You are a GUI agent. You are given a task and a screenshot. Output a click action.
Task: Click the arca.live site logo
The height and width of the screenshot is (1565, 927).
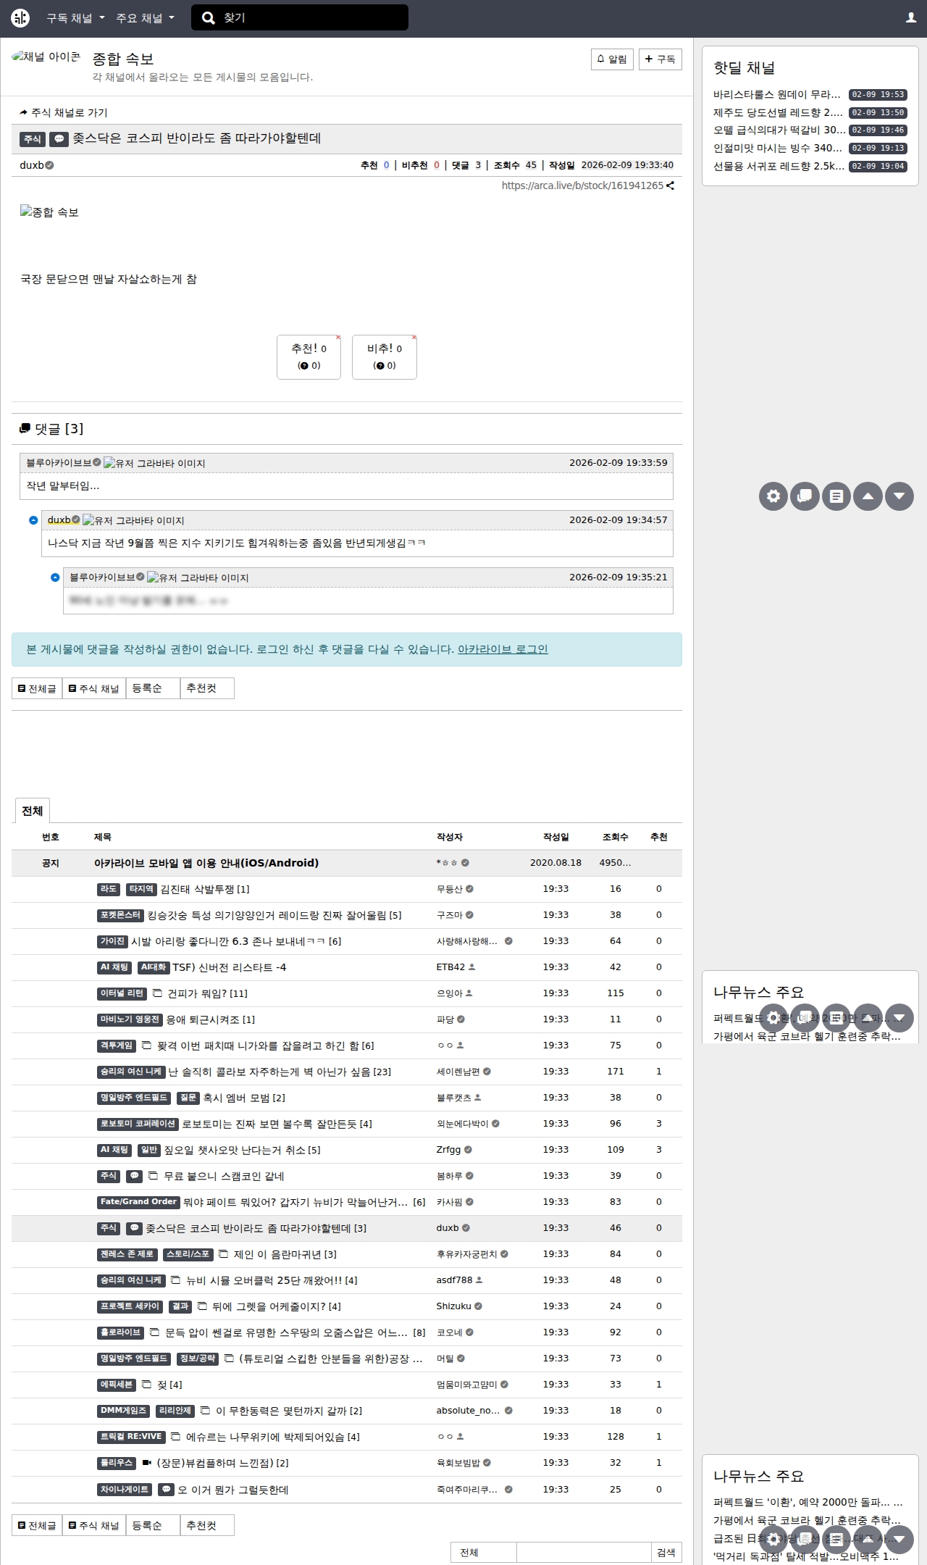click(20, 18)
